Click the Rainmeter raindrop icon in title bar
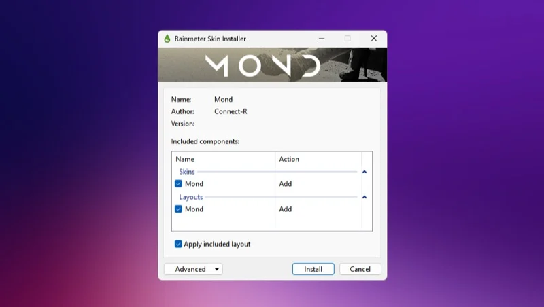Viewport: 544px width, 307px height. (167, 39)
